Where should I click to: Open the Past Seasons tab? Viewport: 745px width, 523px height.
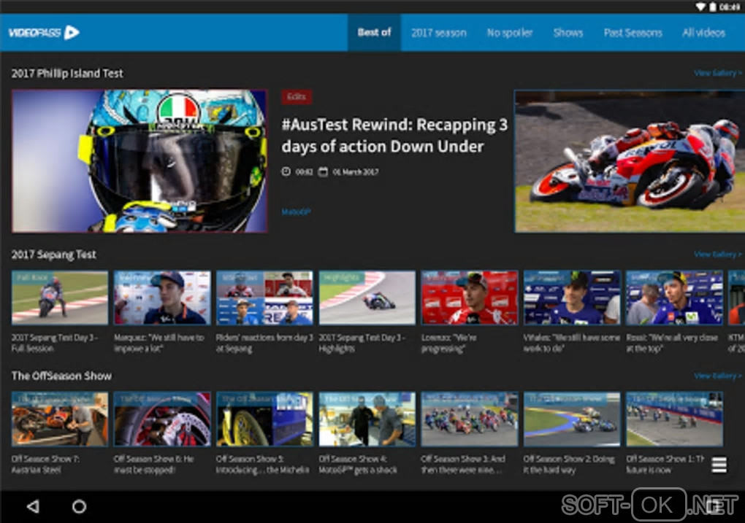633,33
